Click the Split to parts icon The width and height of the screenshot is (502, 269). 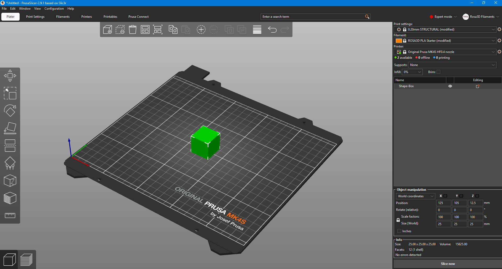[242, 29]
